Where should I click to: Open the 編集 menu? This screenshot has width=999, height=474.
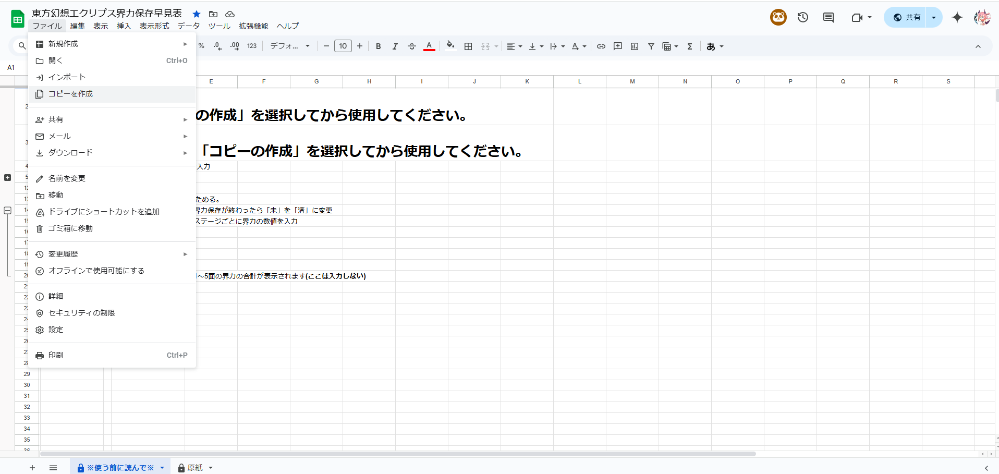[78, 26]
